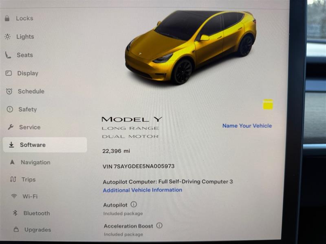Open the Wi-Fi signal icon
326x244 pixels.
tap(14, 196)
